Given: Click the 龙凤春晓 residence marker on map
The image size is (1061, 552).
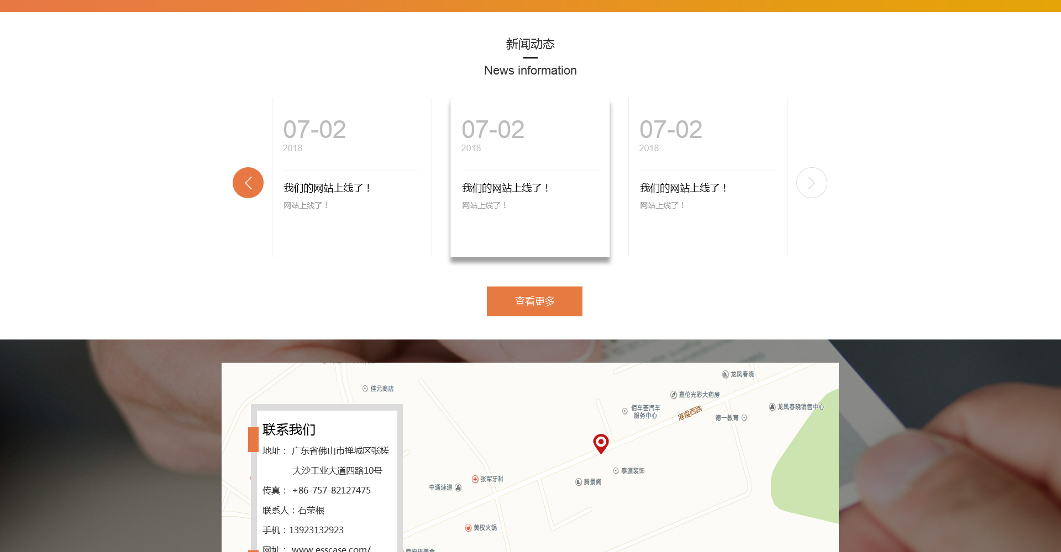Looking at the screenshot, I should pyautogui.click(x=725, y=374).
